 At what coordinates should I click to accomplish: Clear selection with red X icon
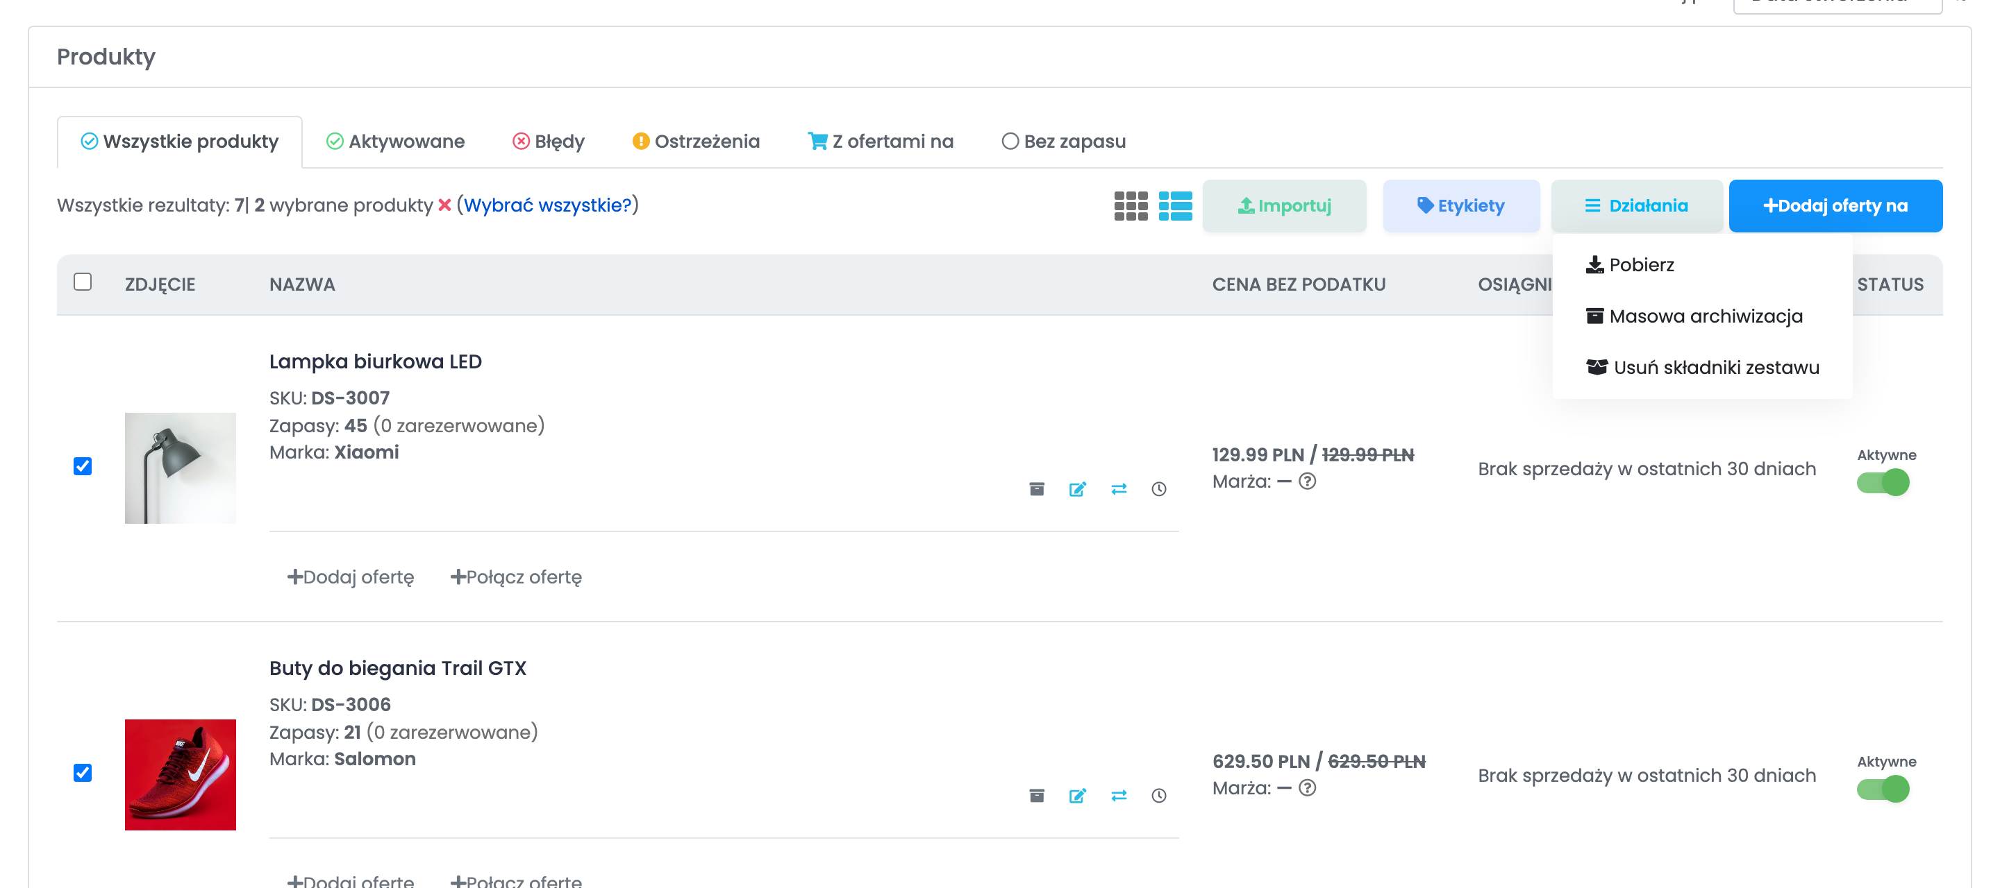point(444,205)
